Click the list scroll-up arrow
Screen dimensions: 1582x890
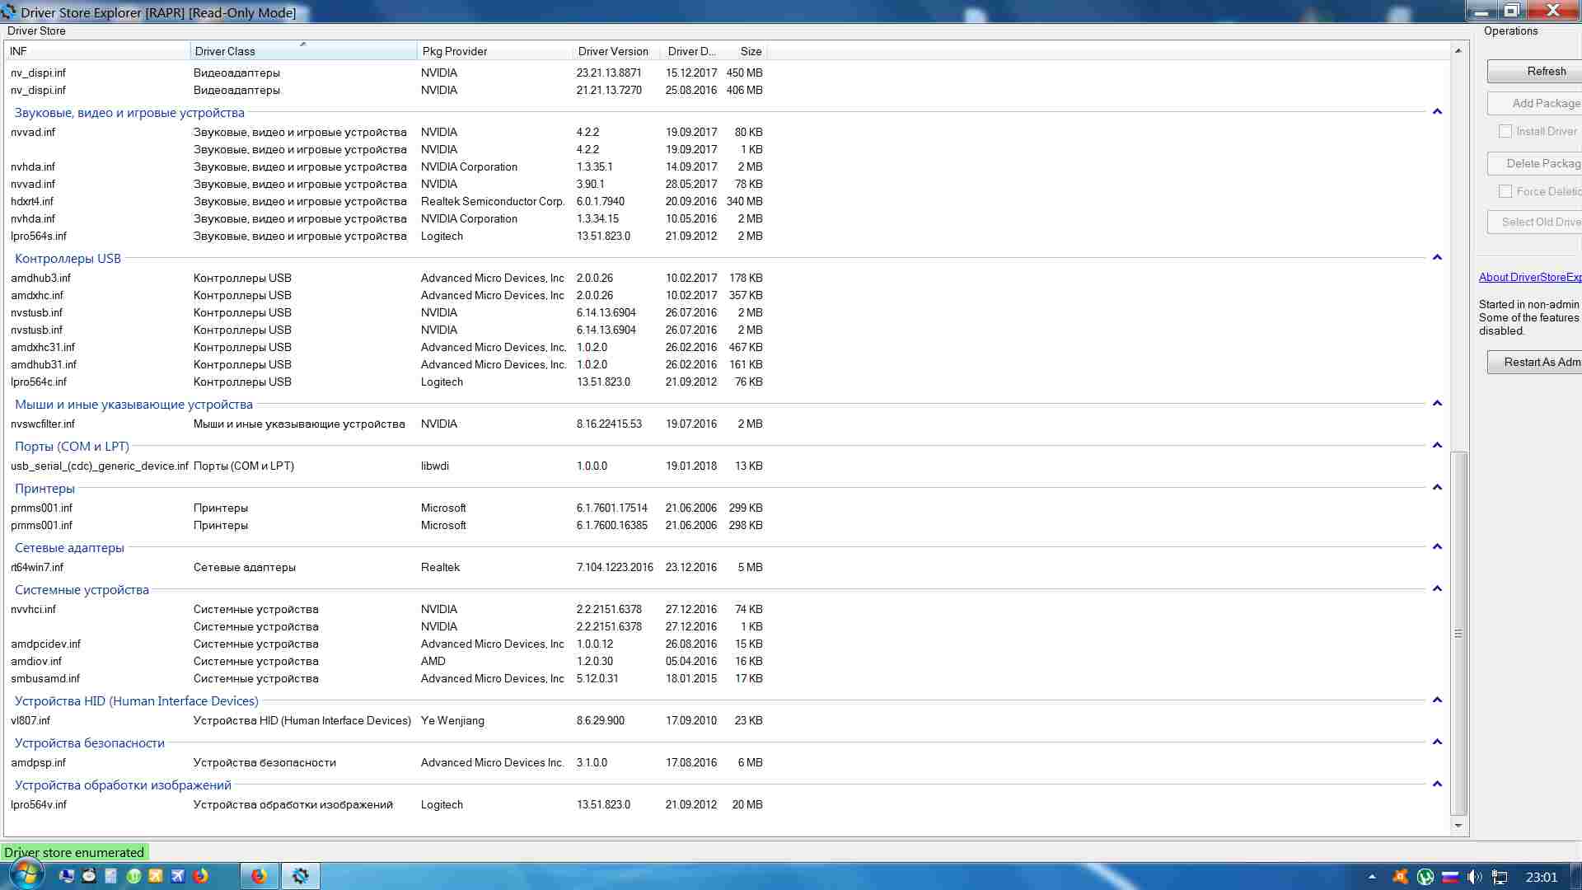point(1458,51)
